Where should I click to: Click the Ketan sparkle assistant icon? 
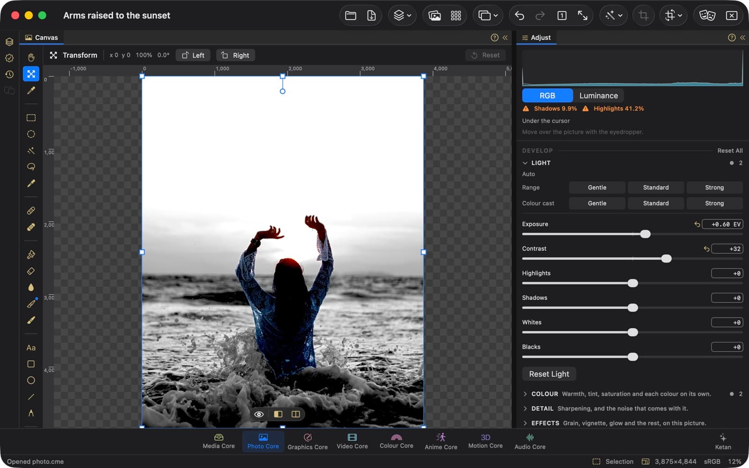coord(723,441)
